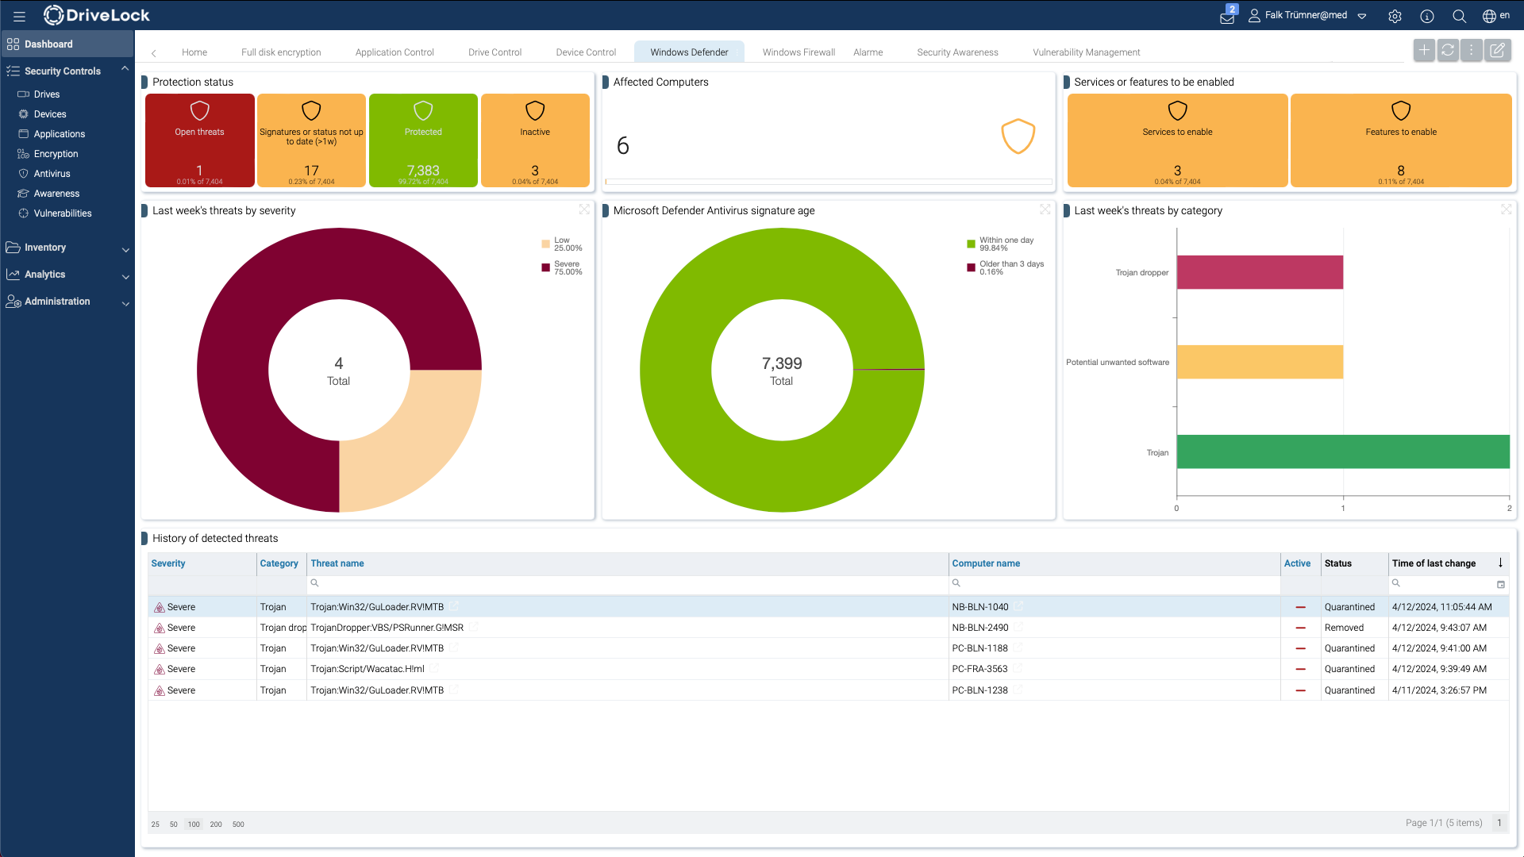The image size is (1524, 857).
Task: Click the add widget plus icon
Action: [1424, 51]
